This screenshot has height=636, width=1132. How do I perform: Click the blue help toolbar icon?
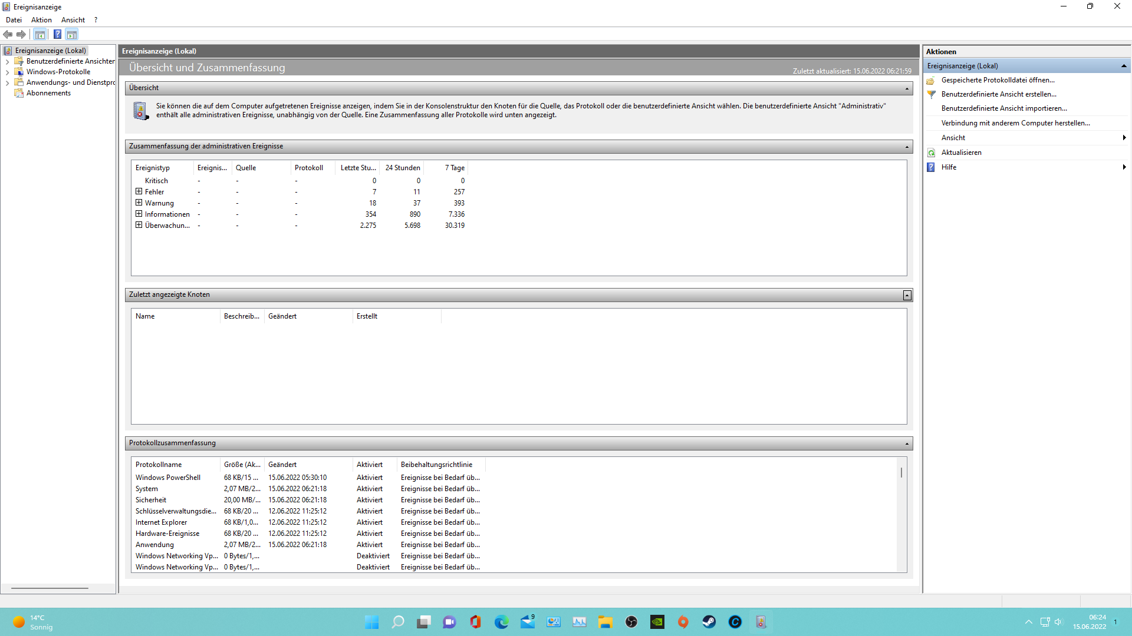tap(57, 35)
